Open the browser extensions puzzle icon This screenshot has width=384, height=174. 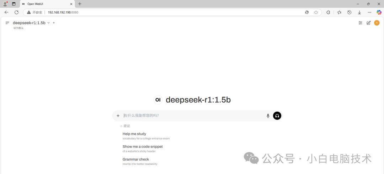tap(329, 12)
